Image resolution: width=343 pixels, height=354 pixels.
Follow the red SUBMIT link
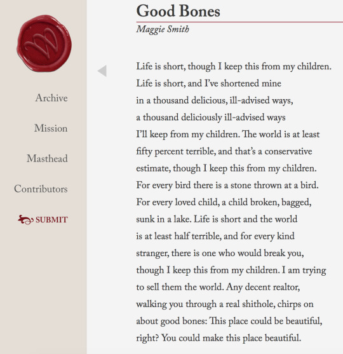point(51,220)
